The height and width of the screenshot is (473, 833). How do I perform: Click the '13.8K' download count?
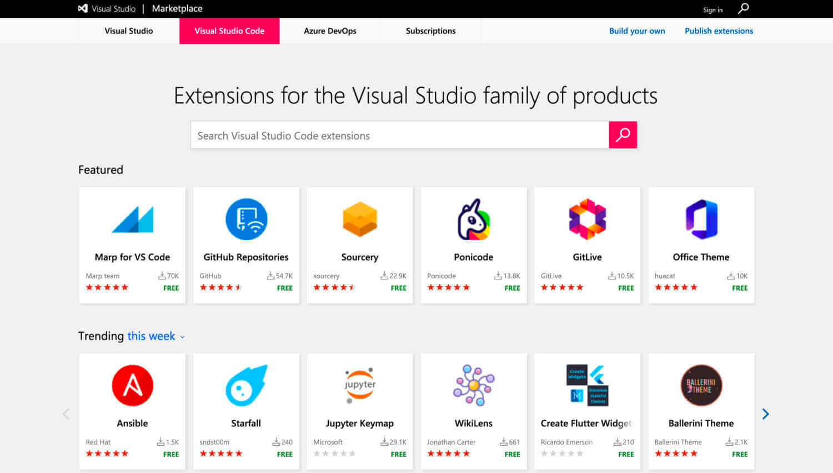512,276
